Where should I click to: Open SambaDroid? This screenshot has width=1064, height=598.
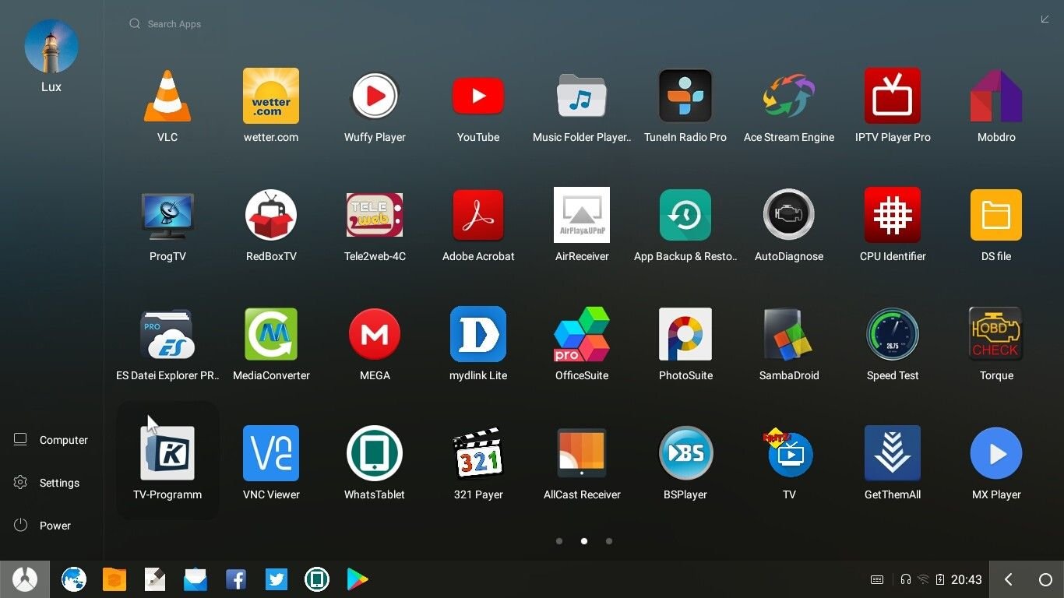(x=789, y=334)
